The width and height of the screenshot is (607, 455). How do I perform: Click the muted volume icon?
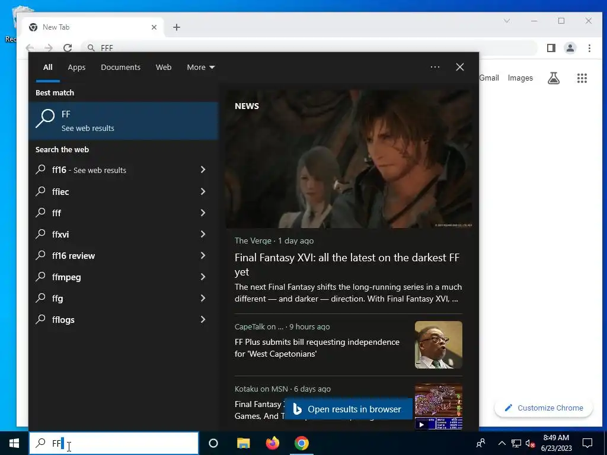531,443
